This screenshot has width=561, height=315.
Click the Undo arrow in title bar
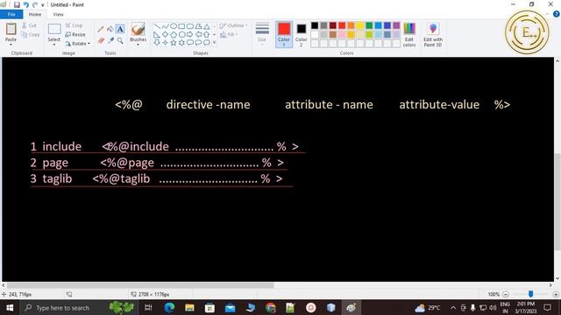26,4
